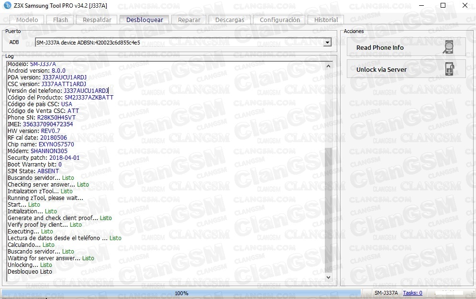The height and width of the screenshot is (299, 476).
Task: Click Verify proof by client line
Action: (x=44, y=225)
